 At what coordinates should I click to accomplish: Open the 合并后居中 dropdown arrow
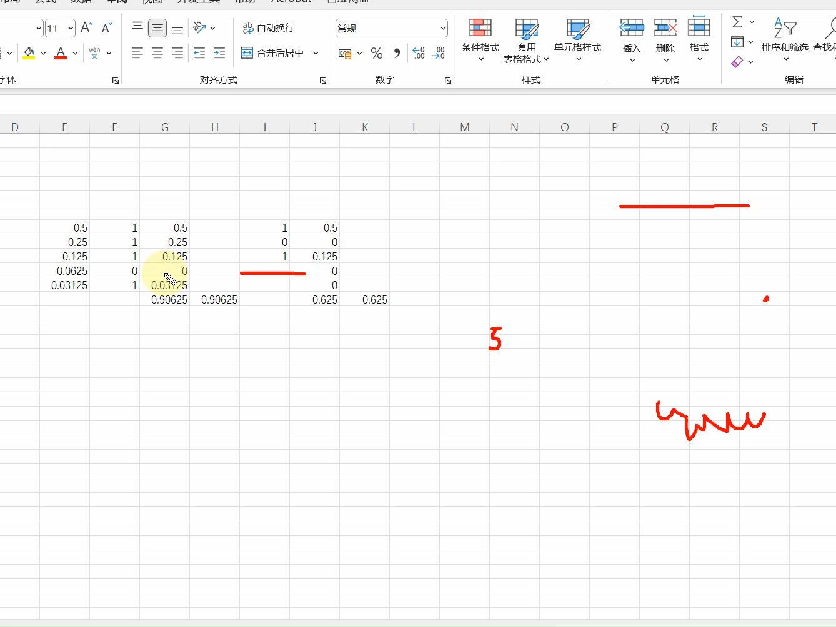coord(316,53)
